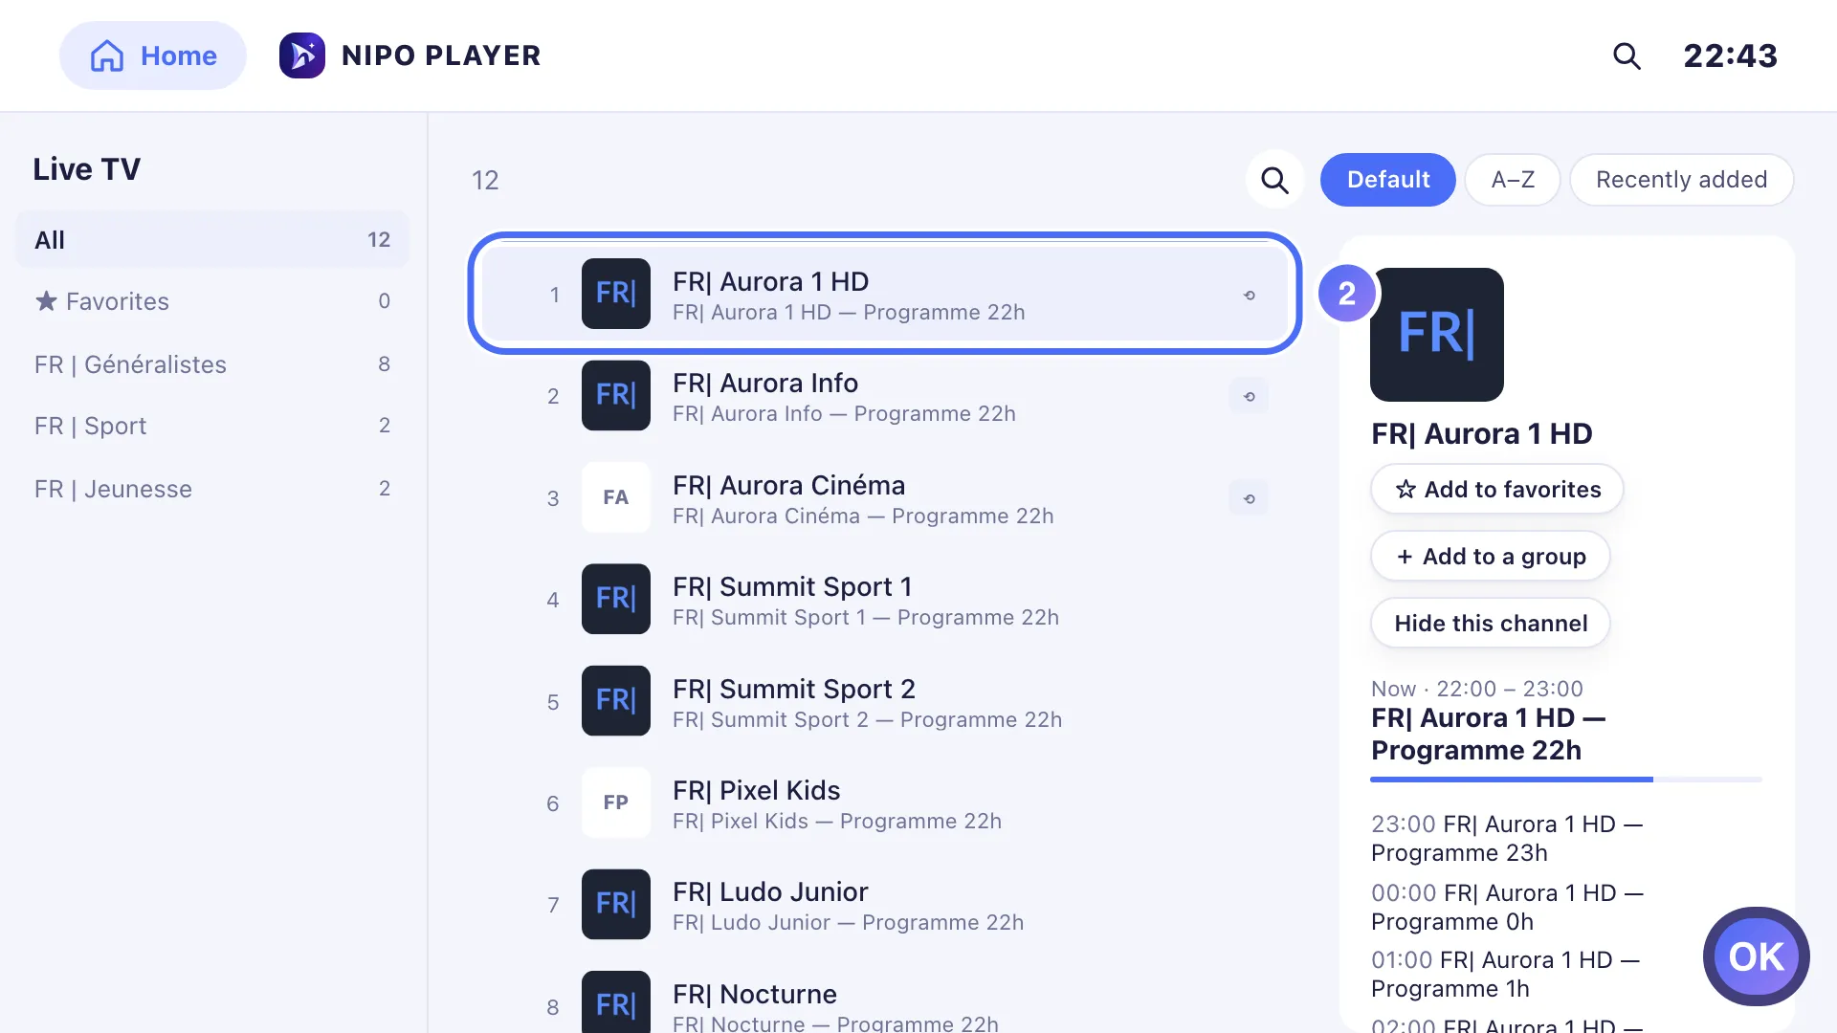Click Hide this channel button
The height and width of the screenshot is (1033, 1837).
point(1491,624)
